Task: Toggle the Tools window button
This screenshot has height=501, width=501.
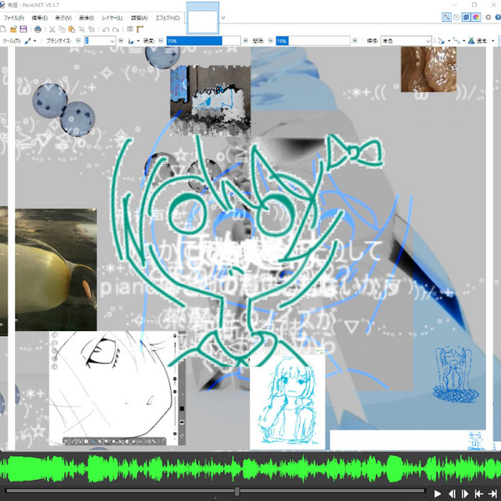Action: click(x=446, y=17)
